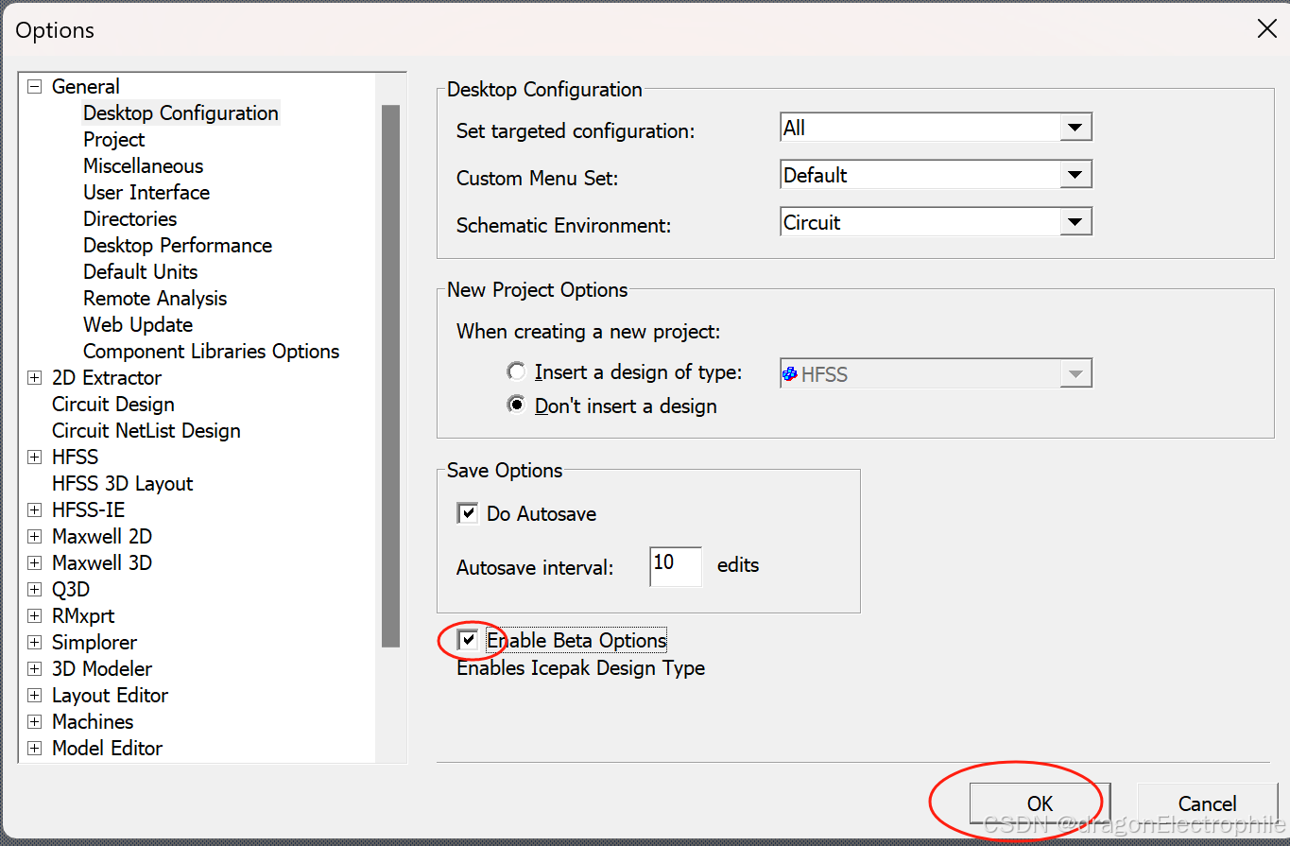Collapse the General tree node
The width and height of the screenshot is (1290, 846).
click(x=35, y=87)
